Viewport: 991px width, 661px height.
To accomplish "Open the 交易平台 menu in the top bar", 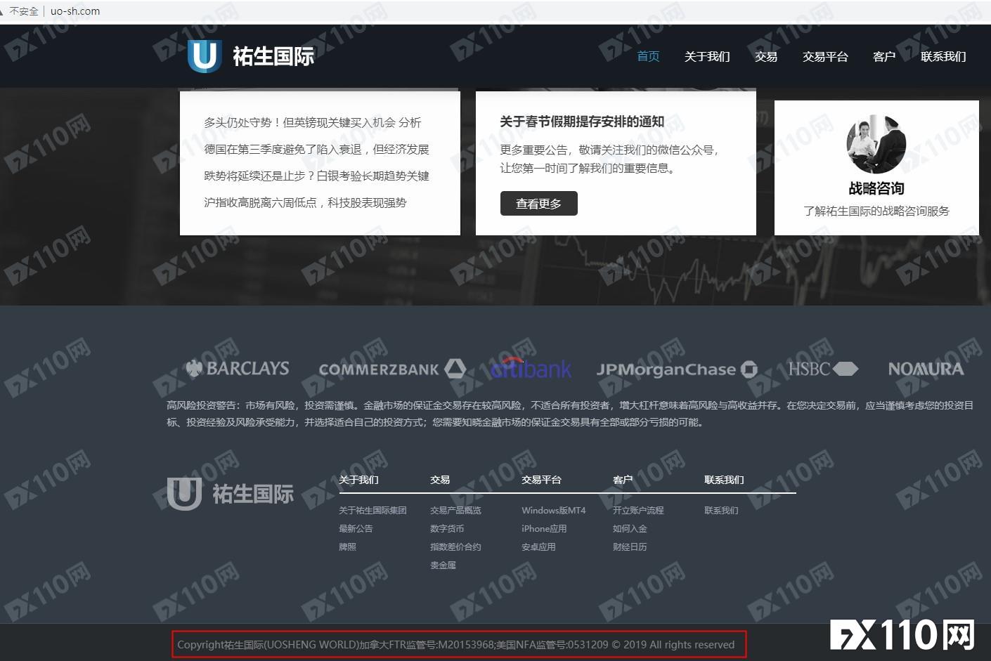I will coord(825,57).
